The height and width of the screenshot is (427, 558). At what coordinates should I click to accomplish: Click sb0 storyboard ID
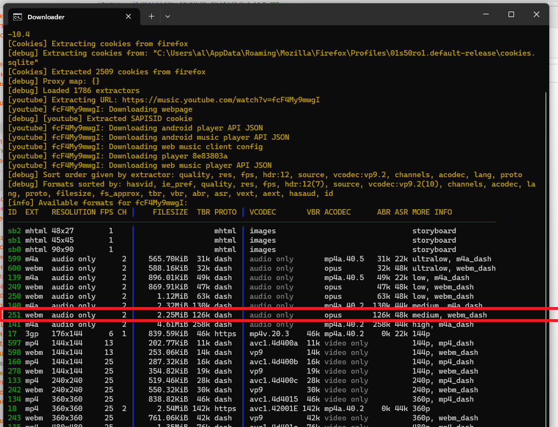pos(14,249)
